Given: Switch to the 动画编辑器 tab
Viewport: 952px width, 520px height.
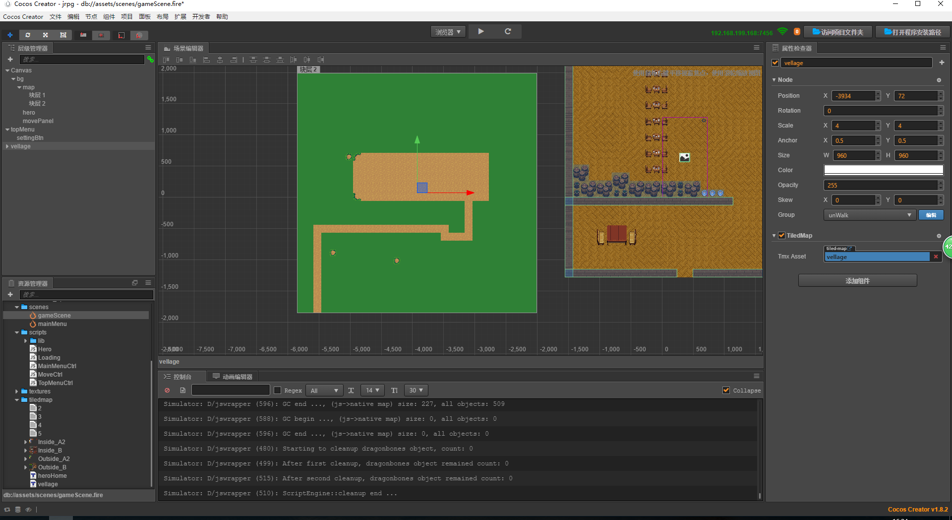Looking at the screenshot, I should click(233, 377).
